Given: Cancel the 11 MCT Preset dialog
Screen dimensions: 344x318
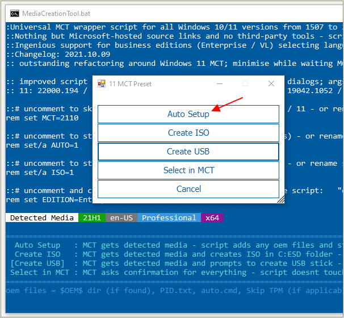Looking at the screenshot, I should [x=188, y=189].
